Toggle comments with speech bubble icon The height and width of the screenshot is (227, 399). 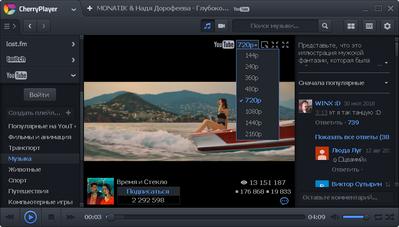[x=284, y=201]
